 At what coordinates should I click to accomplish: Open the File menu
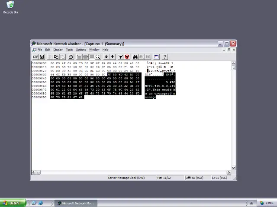(40, 50)
